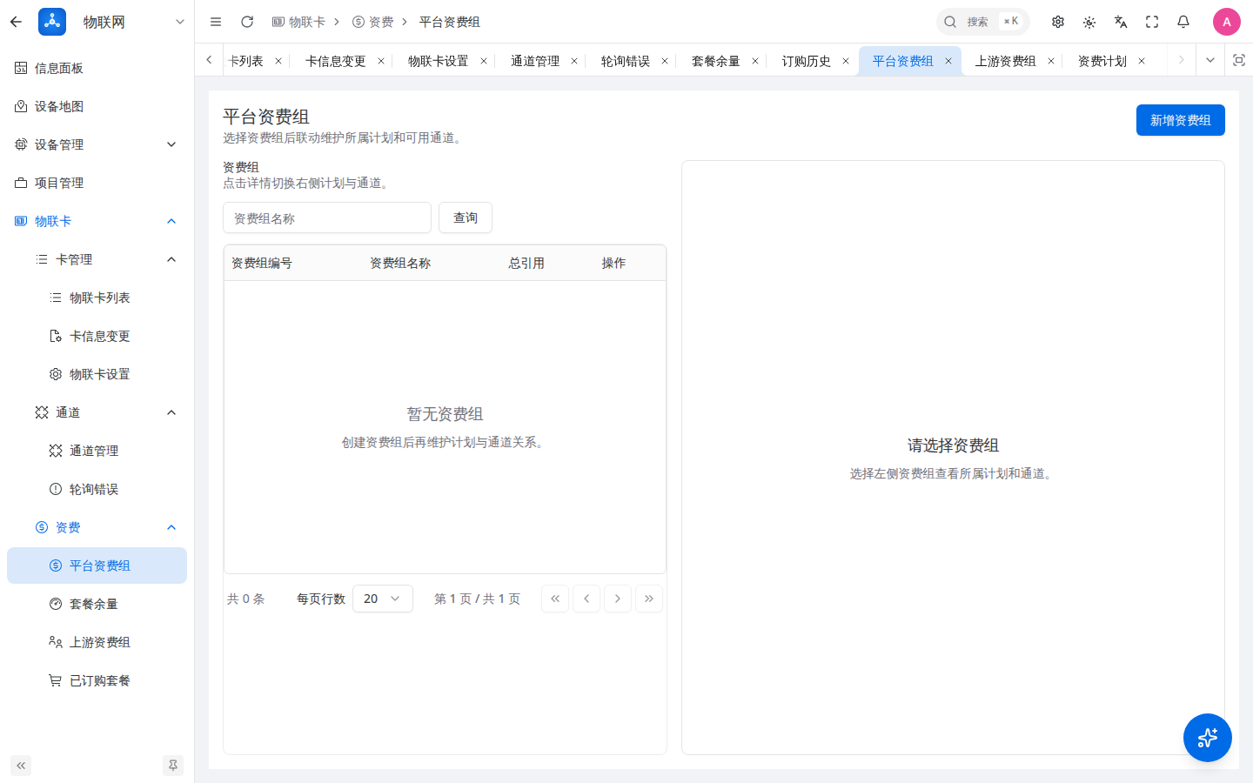
Task: Switch to 卡信息变更 tab
Action: point(336,61)
